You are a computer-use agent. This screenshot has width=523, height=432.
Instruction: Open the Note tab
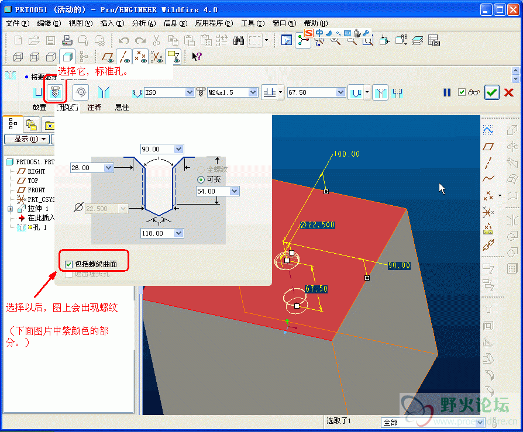point(94,108)
